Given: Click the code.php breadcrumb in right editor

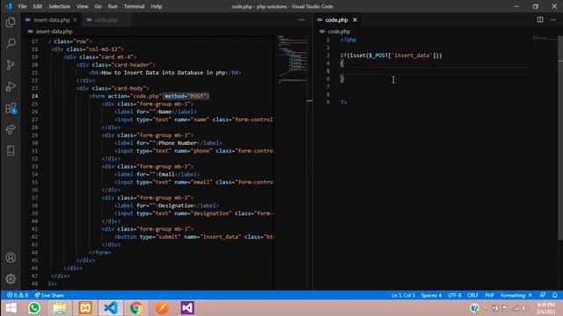Looking at the screenshot, I should tap(339, 32).
